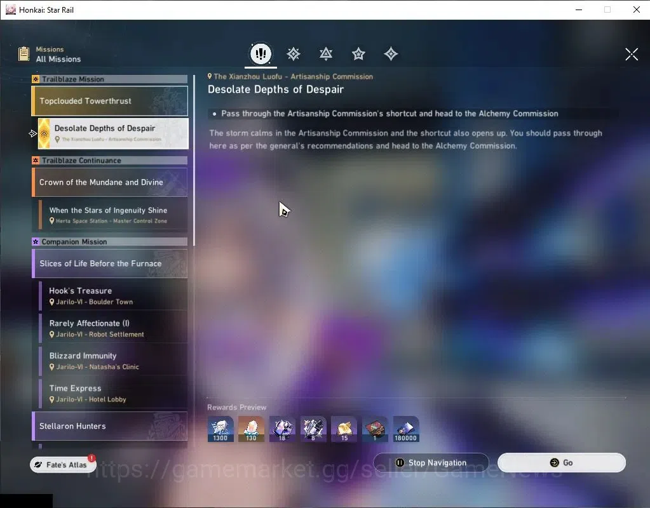Select the Hook's Treasure mission

point(113,295)
